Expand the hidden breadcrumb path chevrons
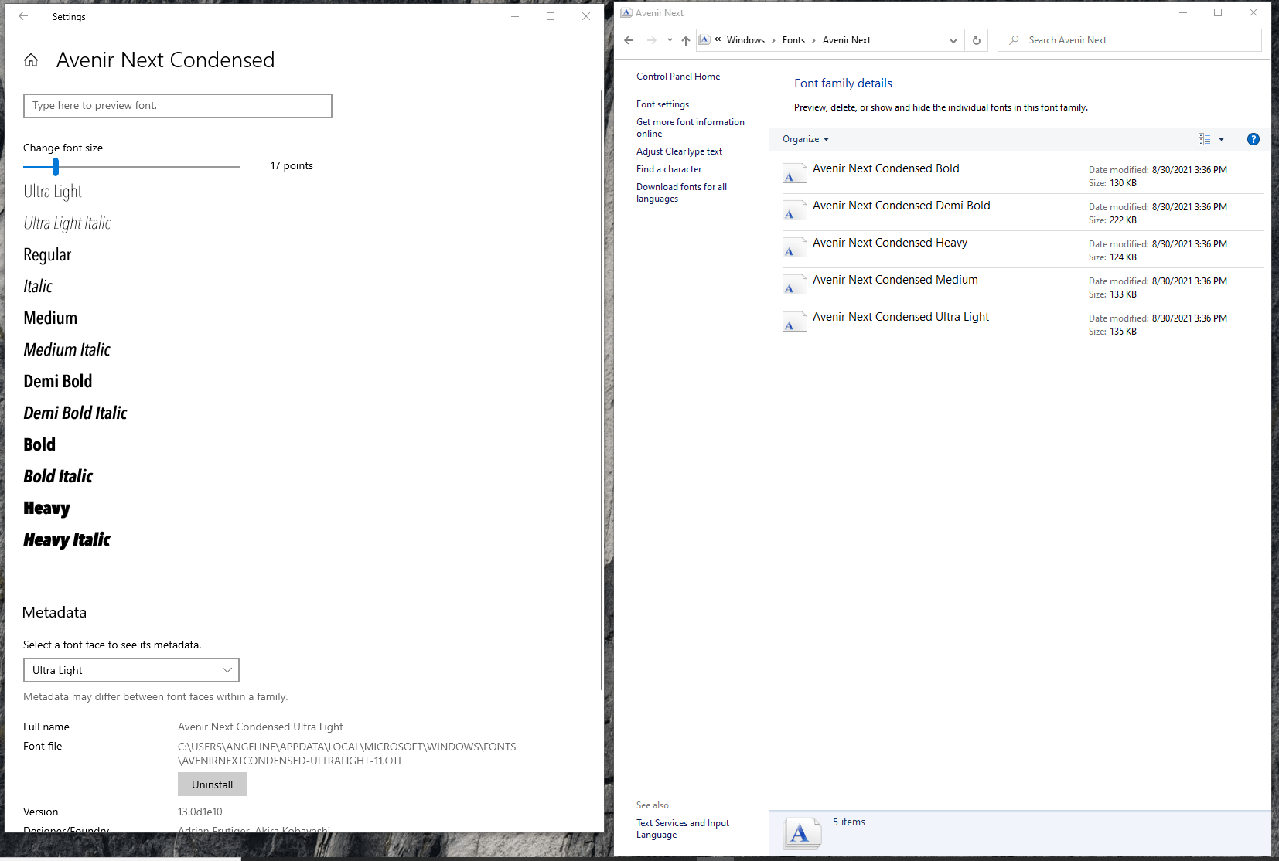 [x=718, y=39]
